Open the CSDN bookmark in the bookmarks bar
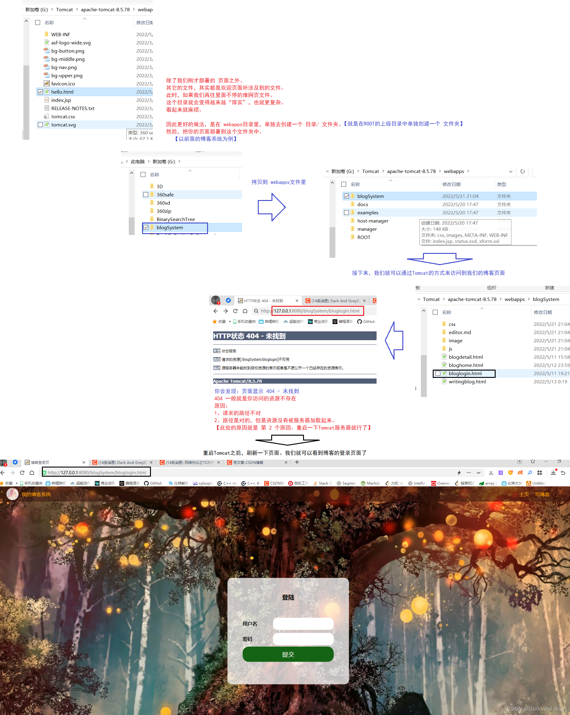 (274, 483)
